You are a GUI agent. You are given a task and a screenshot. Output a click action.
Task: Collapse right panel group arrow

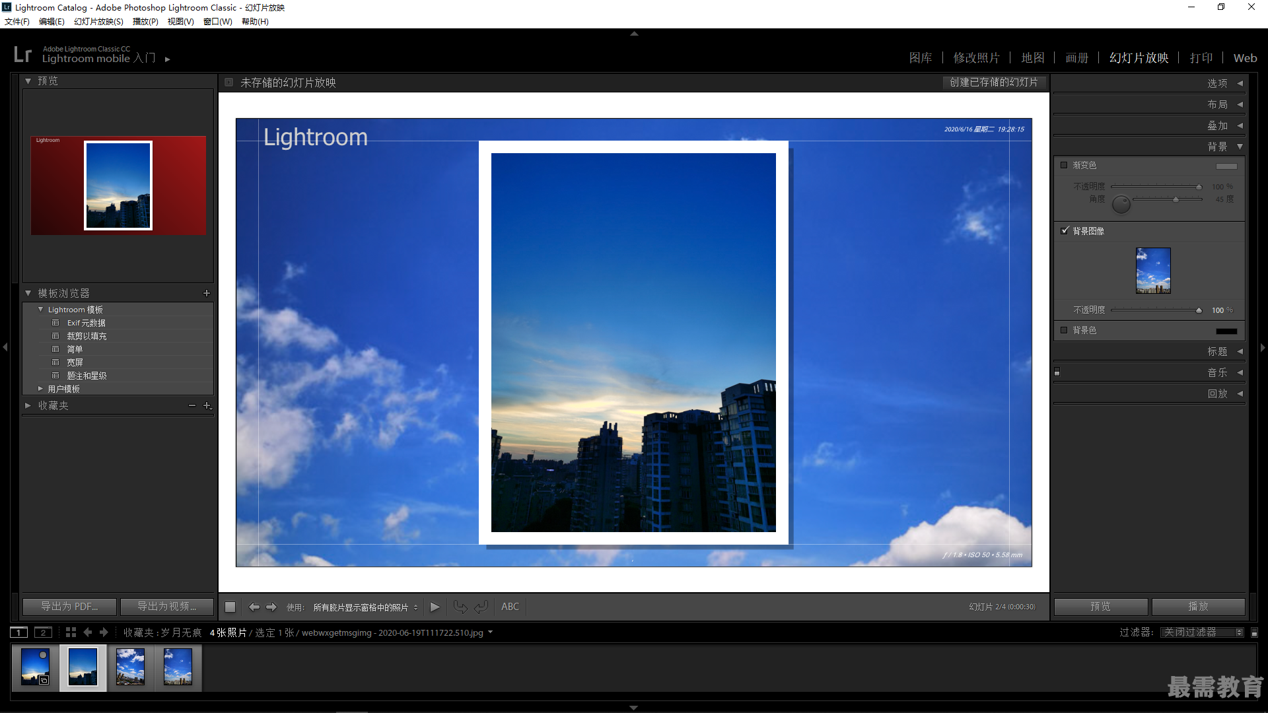[1263, 347]
